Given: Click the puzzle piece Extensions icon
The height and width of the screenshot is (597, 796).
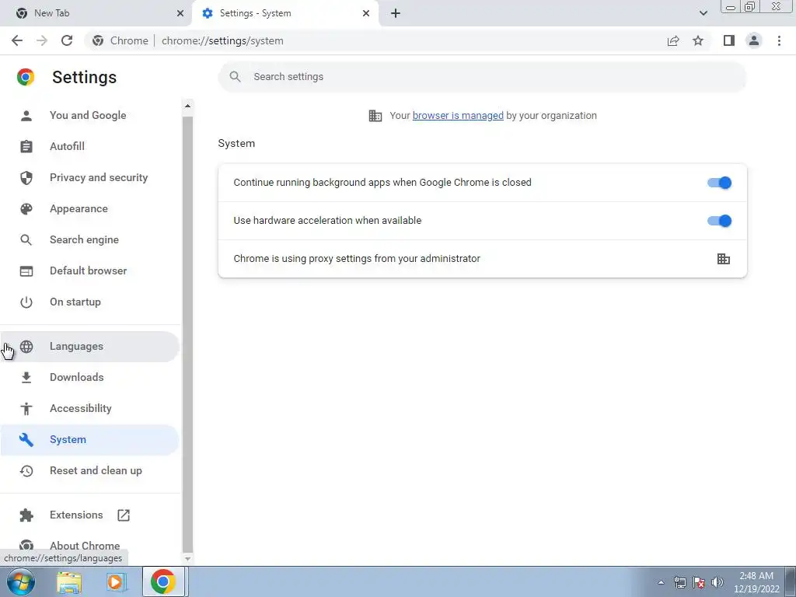Looking at the screenshot, I should coord(26,515).
